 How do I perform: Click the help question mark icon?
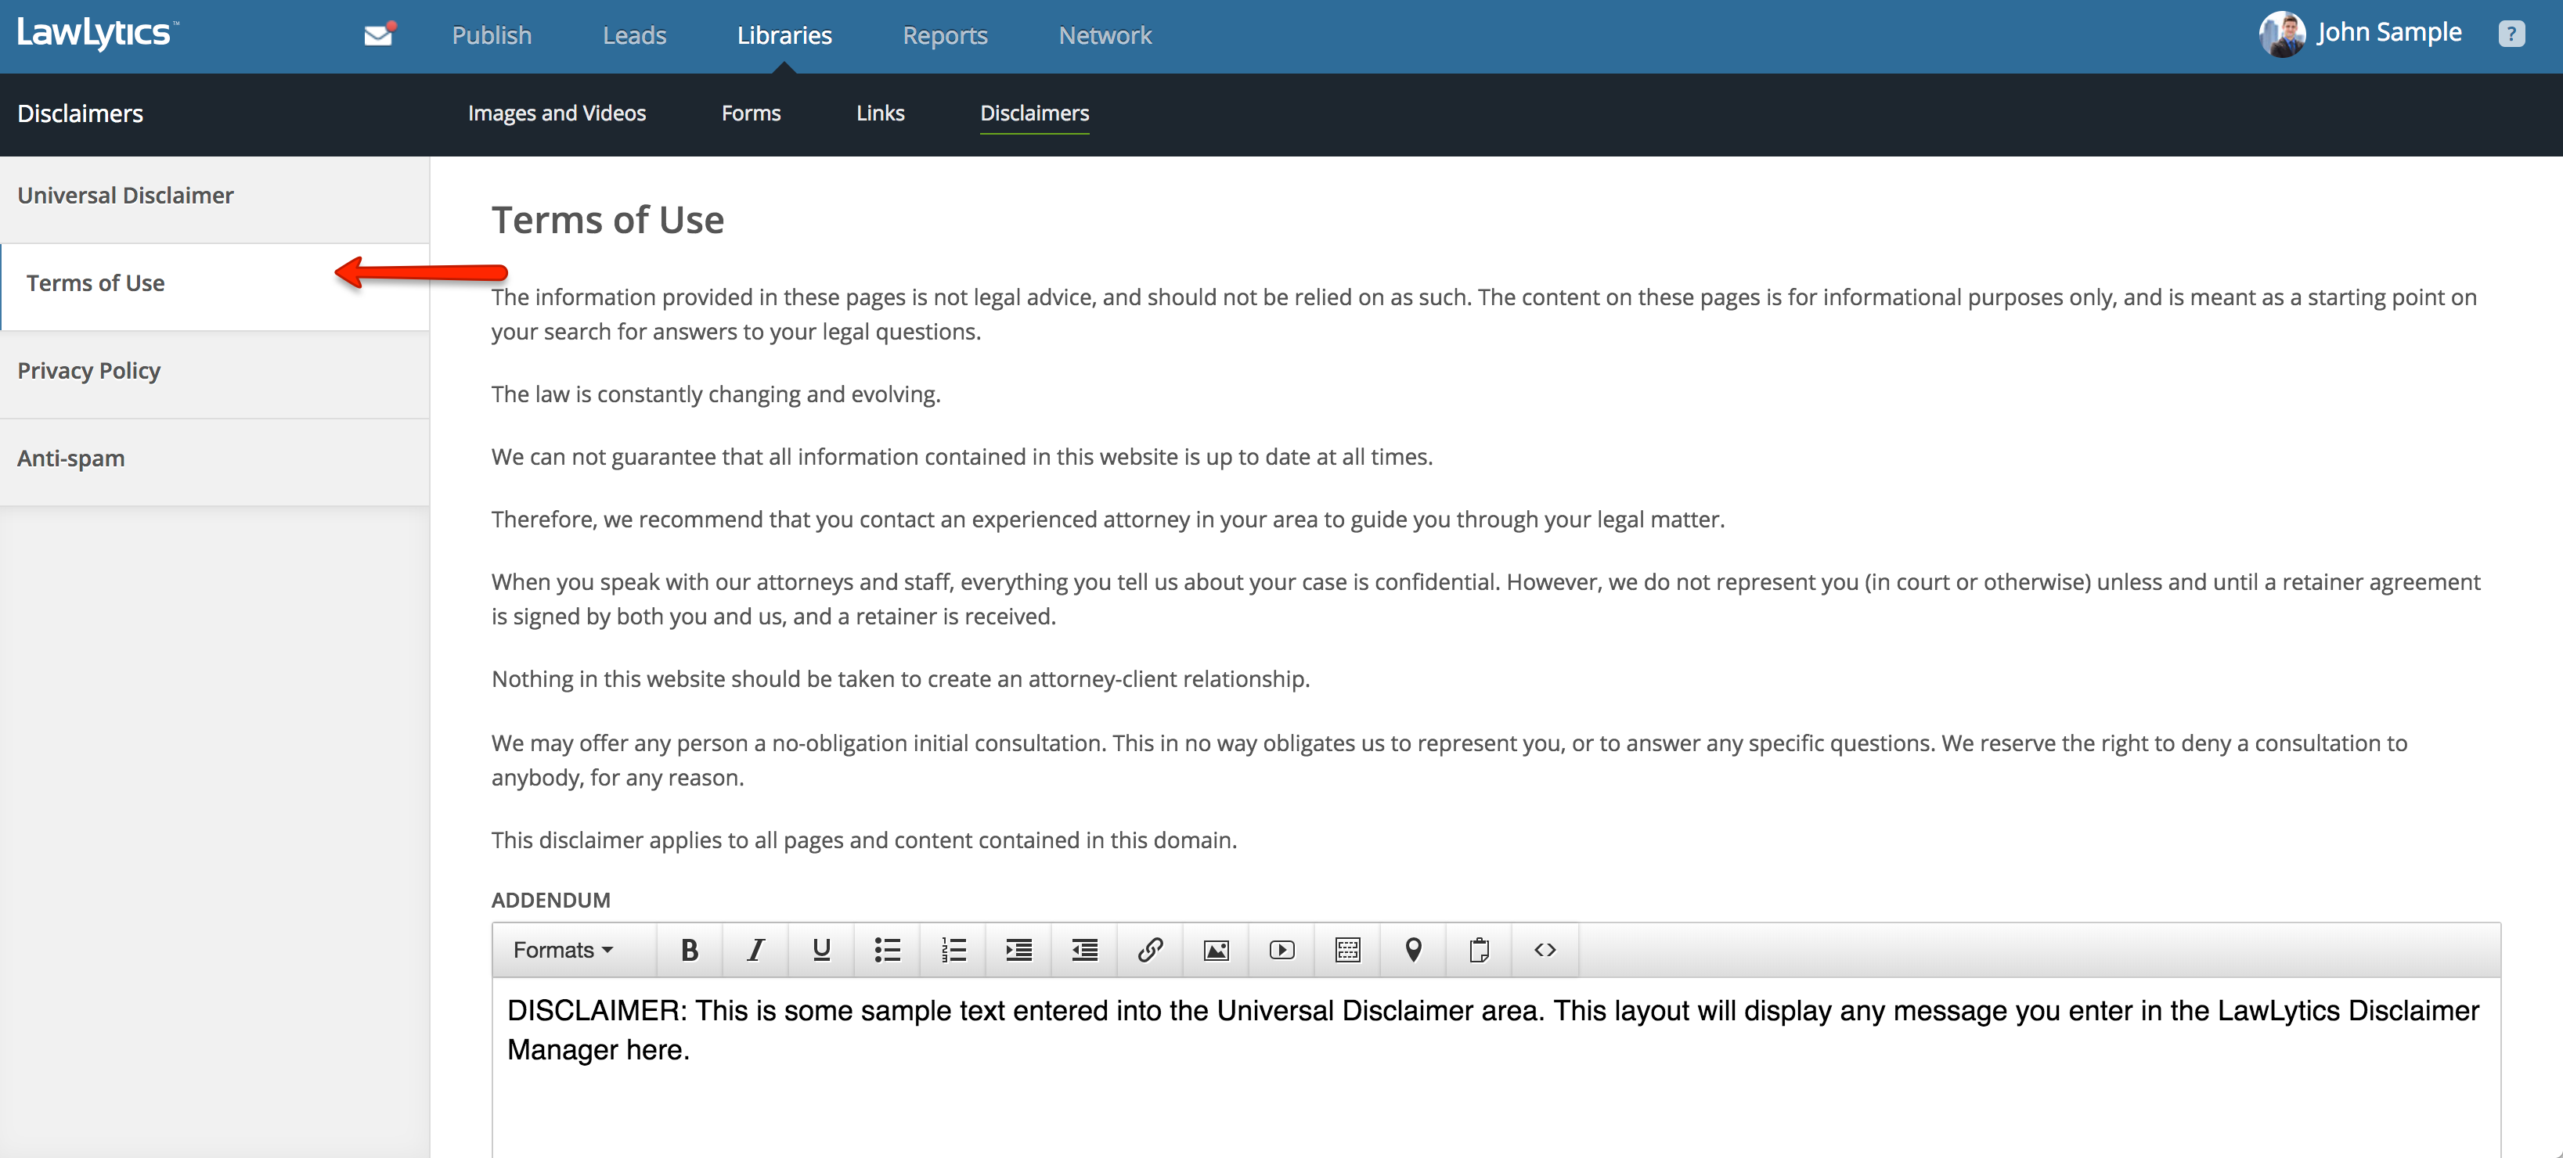2511,34
